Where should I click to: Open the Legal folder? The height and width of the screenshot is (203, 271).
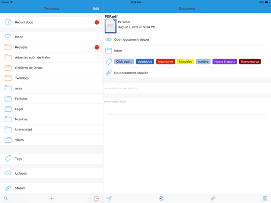52,109
